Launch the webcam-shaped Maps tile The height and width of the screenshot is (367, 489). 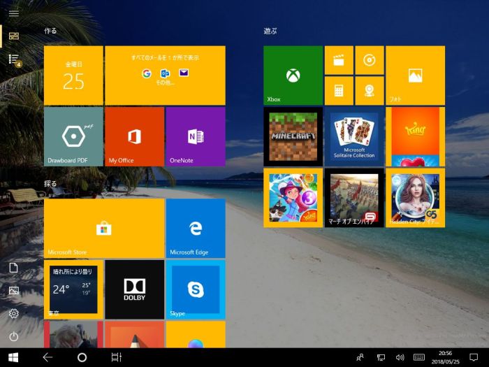coord(369,91)
